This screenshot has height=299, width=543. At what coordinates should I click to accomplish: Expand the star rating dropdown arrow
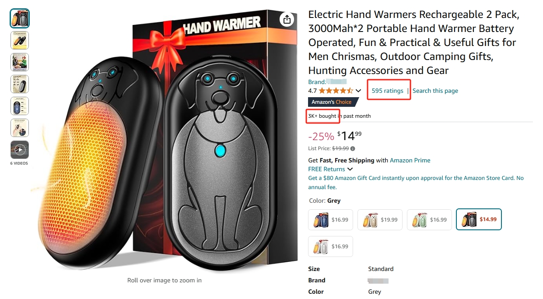(358, 91)
